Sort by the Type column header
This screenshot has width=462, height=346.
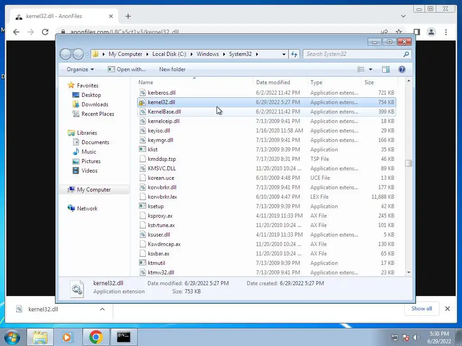coord(334,82)
